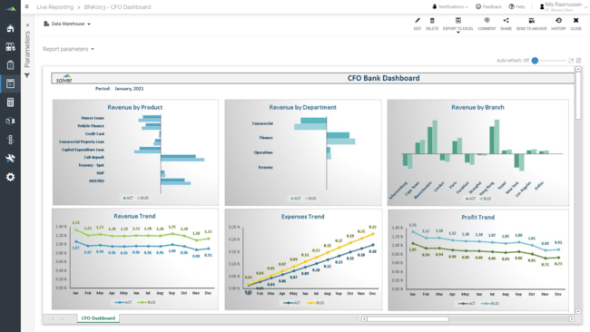Open the integrations flow sidebar icon
The height and width of the screenshot is (332, 590).
pos(10,140)
